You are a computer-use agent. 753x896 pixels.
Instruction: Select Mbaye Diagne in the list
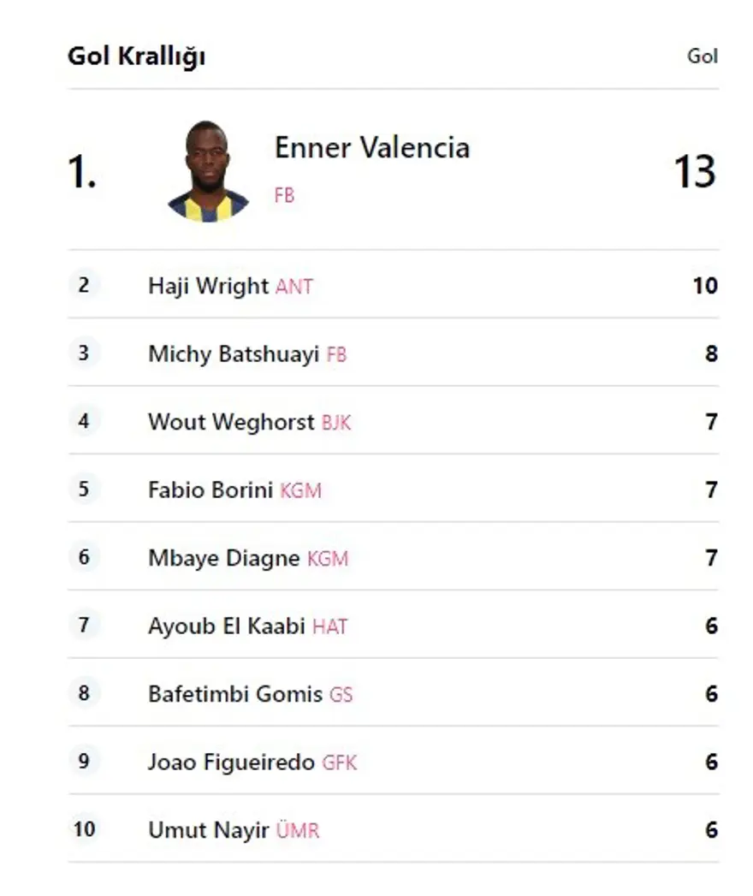pyautogui.click(x=224, y=558)
